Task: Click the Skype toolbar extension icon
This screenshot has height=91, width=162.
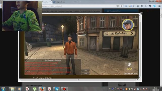Action: [154, 6]
